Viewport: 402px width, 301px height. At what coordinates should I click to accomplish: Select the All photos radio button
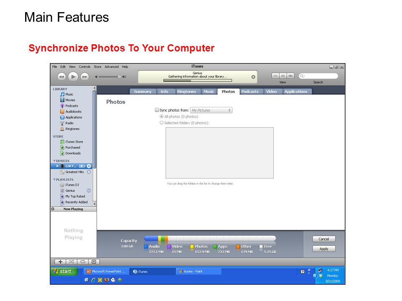pyautogui.click(x=162, y=117)
